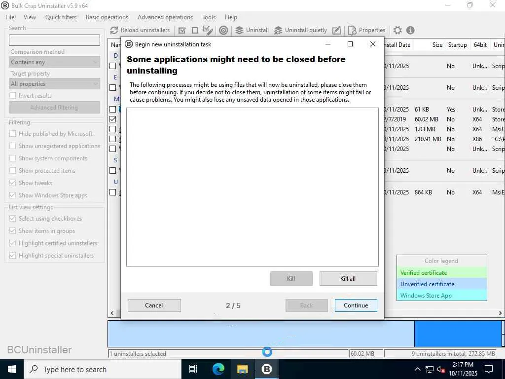Open File Explorer from the taskbar
The image size is (505, 379).
coord(242,369)
